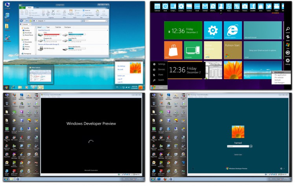
Task: Open the breadcrumb arrow after Computer in the address bar
Action: pos(45,21)
